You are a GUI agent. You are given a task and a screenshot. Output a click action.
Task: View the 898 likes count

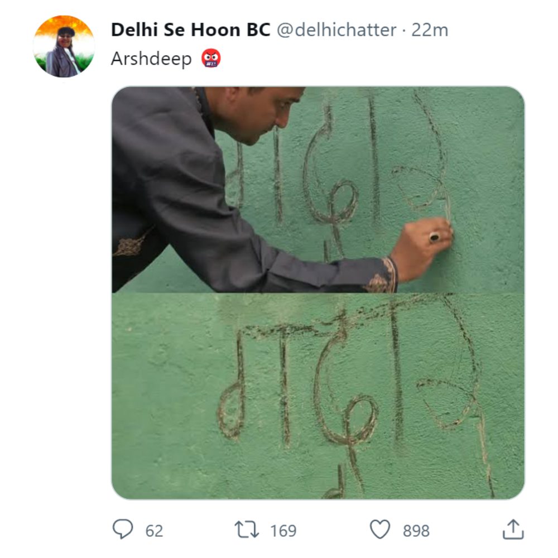pyautogui.click(x=416, y=531)
